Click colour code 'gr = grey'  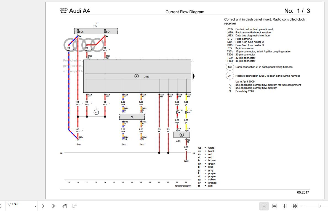pyautogui.click(x=206, y=170)
